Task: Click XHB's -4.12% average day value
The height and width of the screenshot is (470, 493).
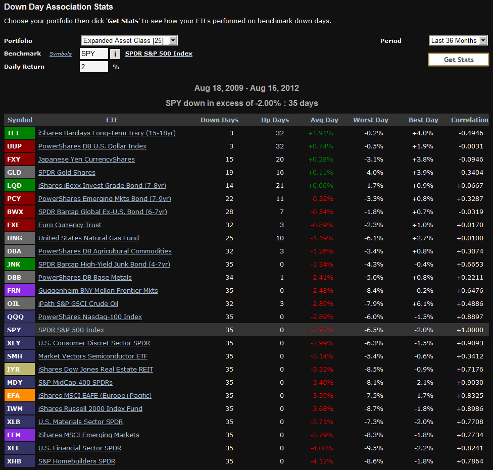Action: [322, 461]
